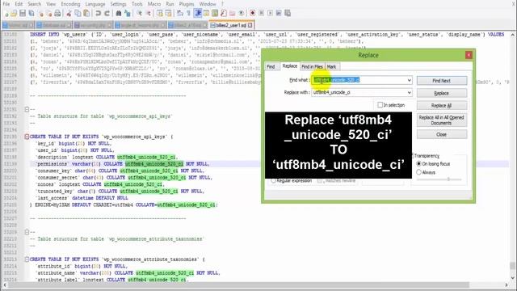The width and height of the screenshot is (517, 291).
Task: Redo the edit via toolbar
Action: click(107, 13)
